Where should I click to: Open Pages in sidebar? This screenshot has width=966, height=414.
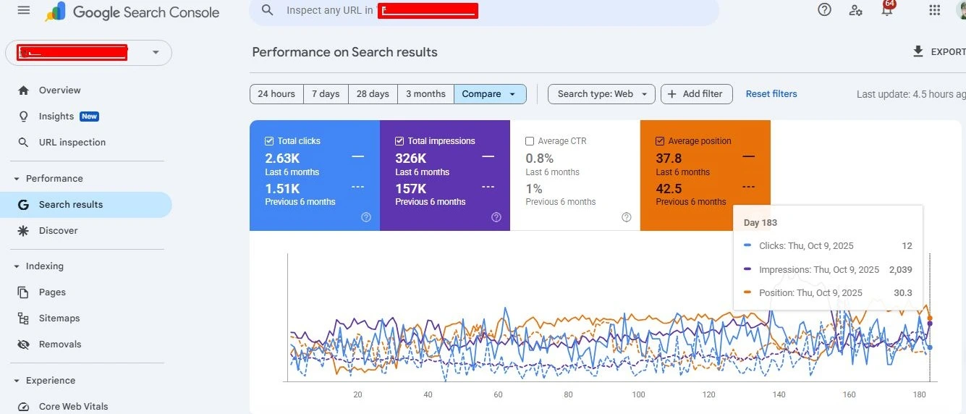click(x=52, y=292)
